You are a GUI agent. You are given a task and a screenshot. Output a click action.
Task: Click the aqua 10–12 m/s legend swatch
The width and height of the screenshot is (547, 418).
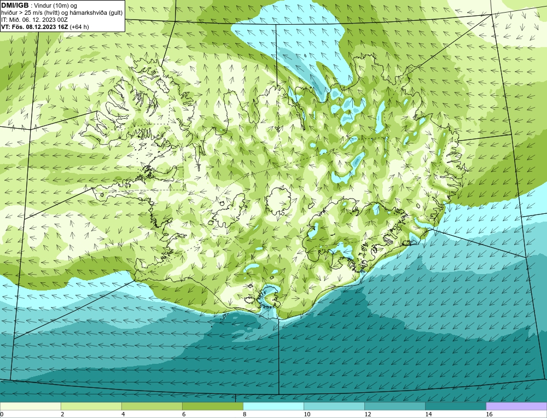tap(334, 406)
